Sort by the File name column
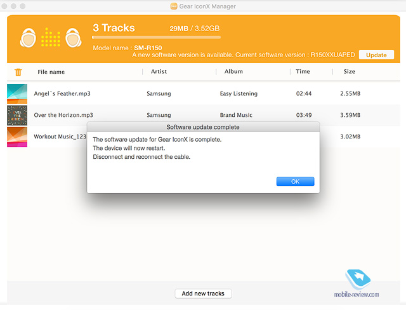The height and width of the screenshot is (310, 406). 51,72
